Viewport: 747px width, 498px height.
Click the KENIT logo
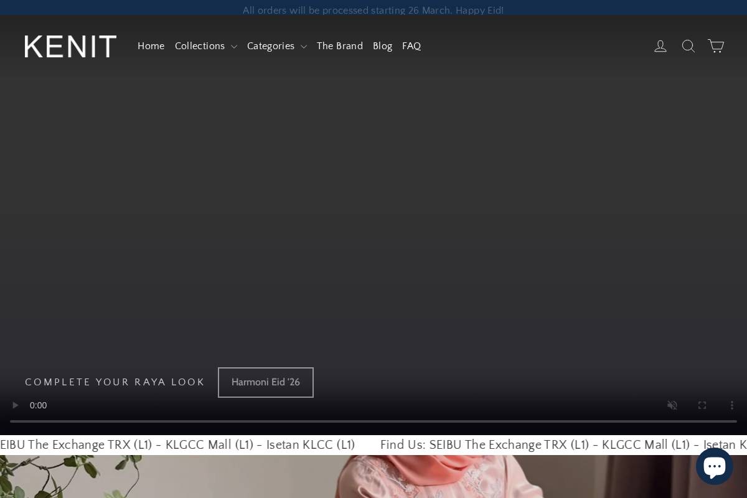tap(70, 46)
